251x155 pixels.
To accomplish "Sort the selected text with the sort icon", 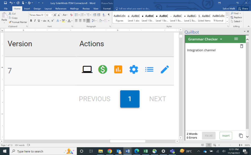I will tap(104, 15).
